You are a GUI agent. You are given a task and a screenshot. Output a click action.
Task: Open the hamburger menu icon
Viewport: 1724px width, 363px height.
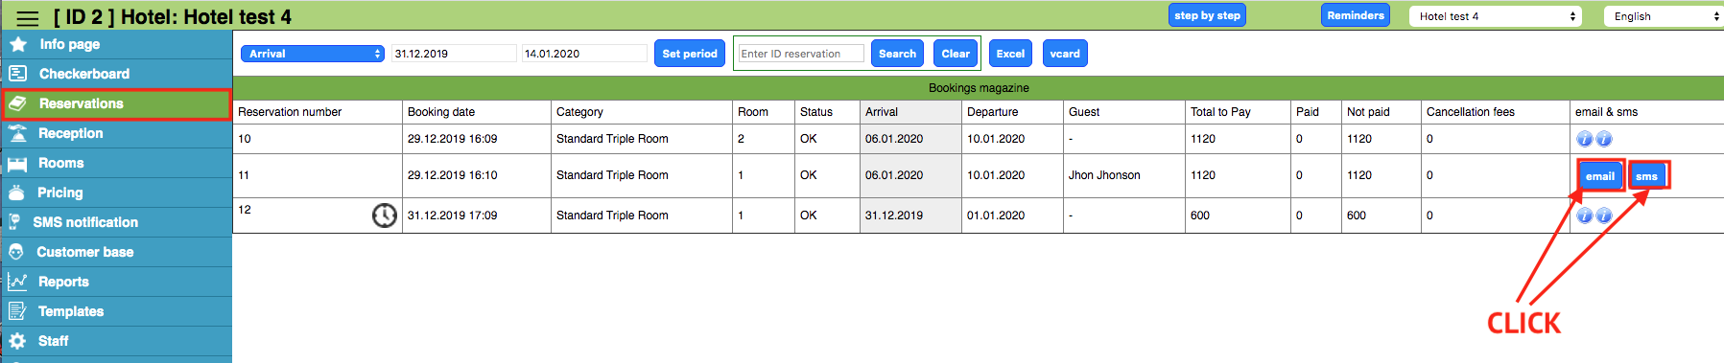[x=28, y=17]
